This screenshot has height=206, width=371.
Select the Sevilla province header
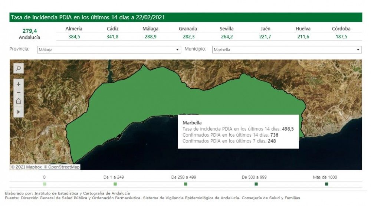(x=226, y=29)
